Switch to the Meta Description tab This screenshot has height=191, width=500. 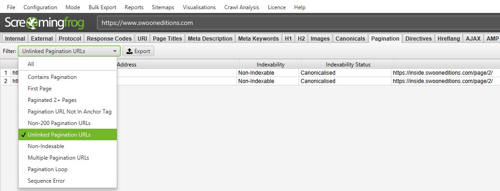210,39
